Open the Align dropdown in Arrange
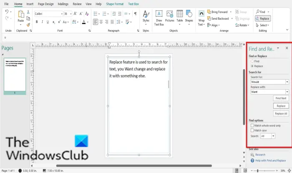The image size is (292, 173). click(214, 25)
